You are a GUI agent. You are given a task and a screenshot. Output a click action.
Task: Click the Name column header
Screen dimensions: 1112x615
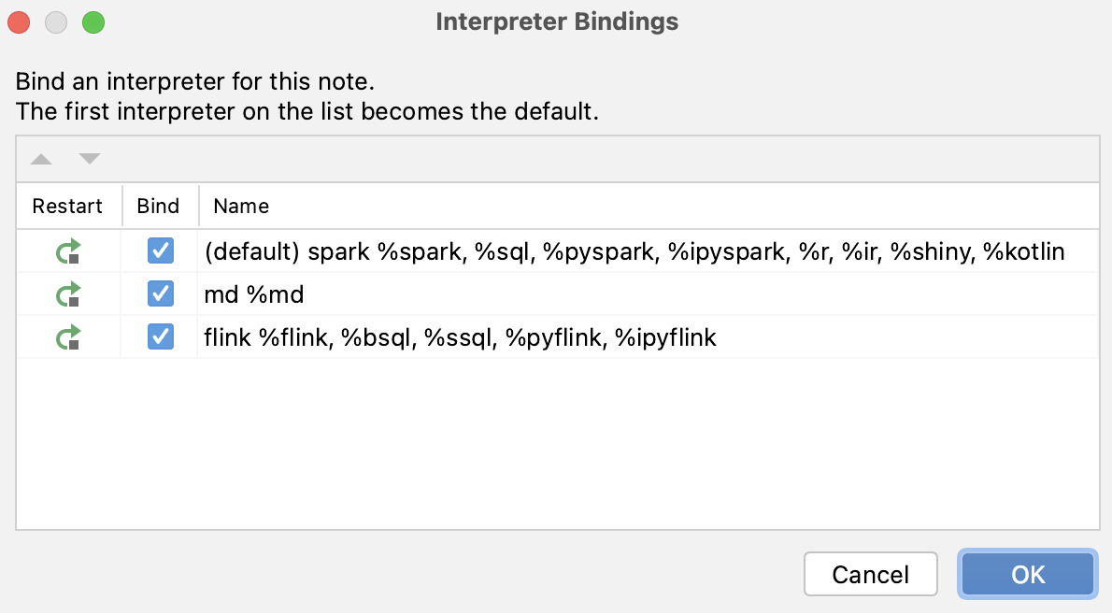tap(241, 206)
